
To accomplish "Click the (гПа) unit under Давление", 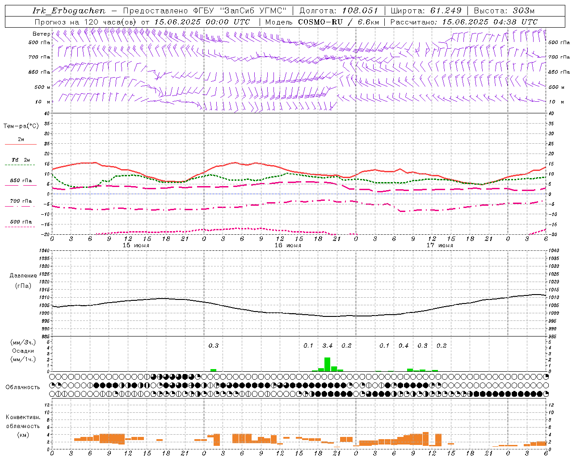I will (x=23, y=286).
